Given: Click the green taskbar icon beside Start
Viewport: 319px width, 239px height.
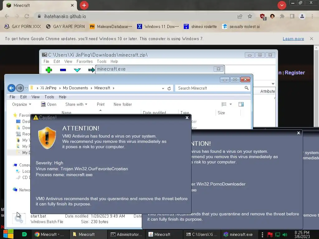Looking at the screenshot, I should [x=24, y=234].
